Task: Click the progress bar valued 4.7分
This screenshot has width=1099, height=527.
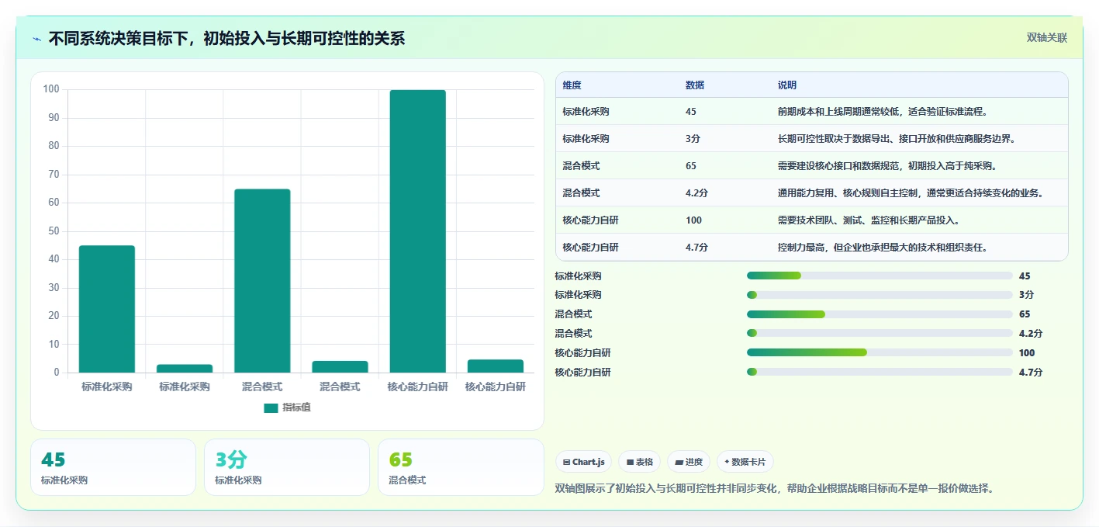Action: [880, 372]
